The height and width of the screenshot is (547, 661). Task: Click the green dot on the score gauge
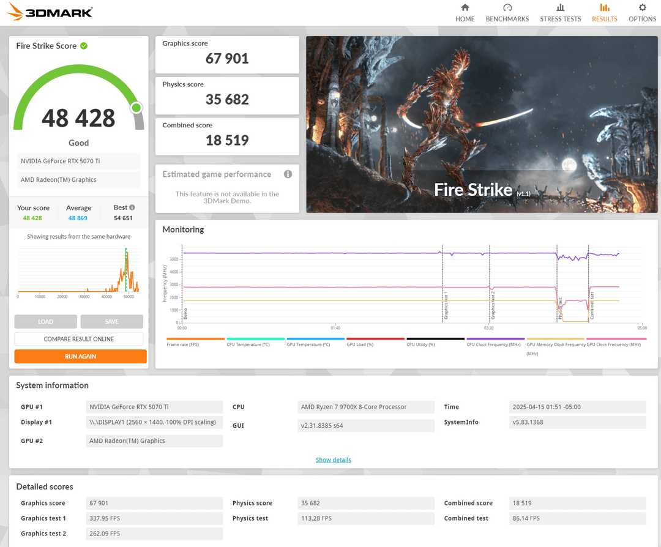pos(136,108)
